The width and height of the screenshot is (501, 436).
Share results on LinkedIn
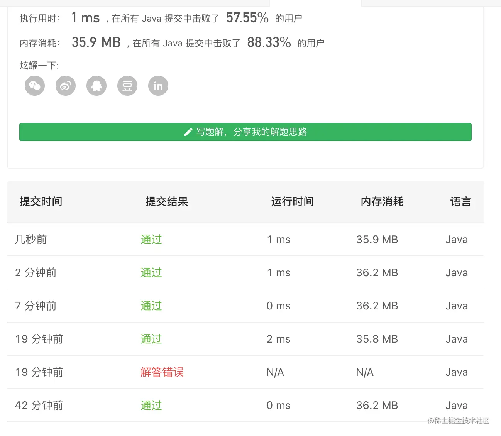point(158,86)
